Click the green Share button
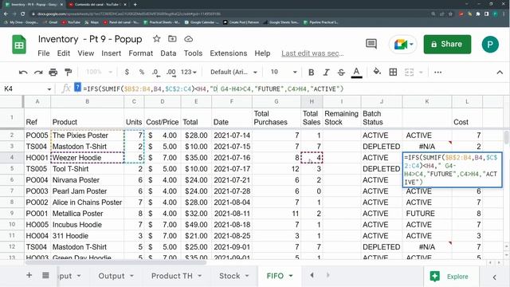 [447, 45]
